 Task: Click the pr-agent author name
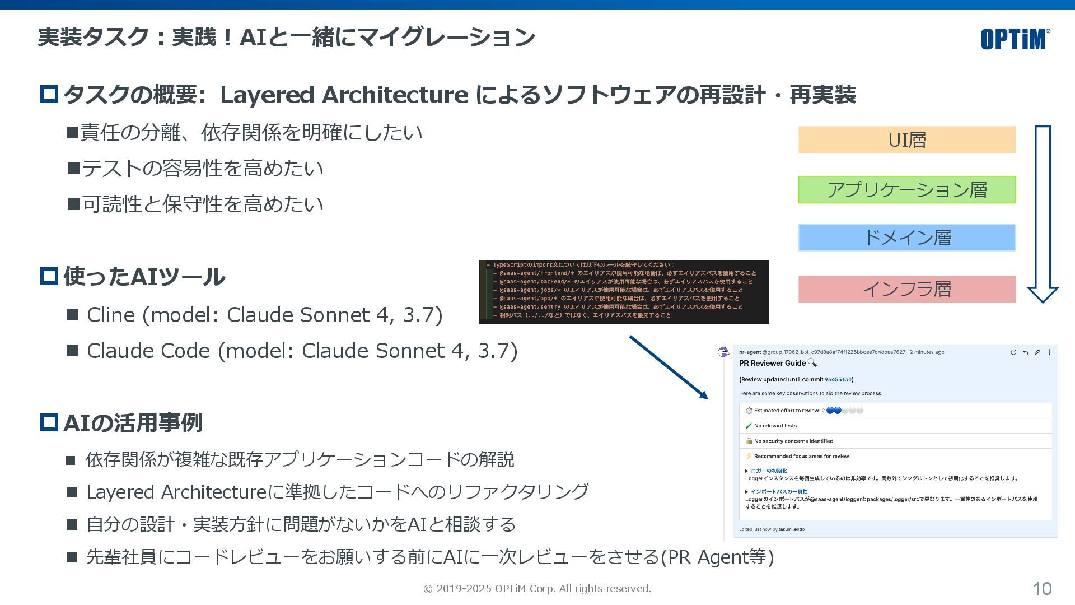point(750,352)
